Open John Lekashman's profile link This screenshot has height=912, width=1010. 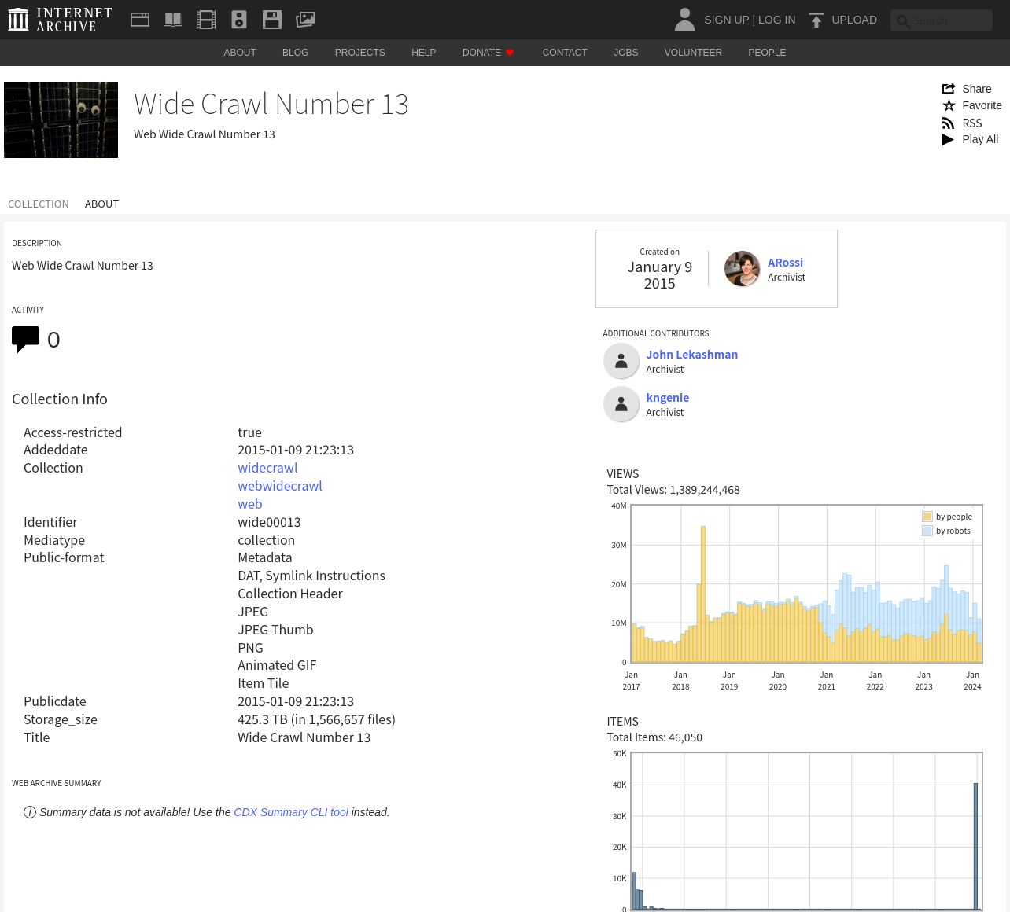pyautogui.click(x=692, y=355)
